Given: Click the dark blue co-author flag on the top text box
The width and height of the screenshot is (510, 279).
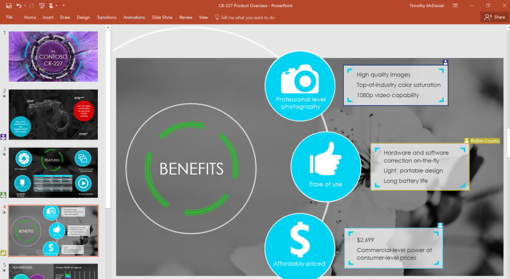Looking at the screenshot, I should point(445,63).
